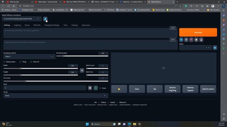Go to browser home page icon
The height and width of the screenshot is (127, 227).
point(13,6)
